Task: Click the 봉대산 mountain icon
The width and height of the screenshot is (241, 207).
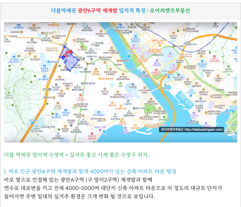Action: click(x=228, y=67)
